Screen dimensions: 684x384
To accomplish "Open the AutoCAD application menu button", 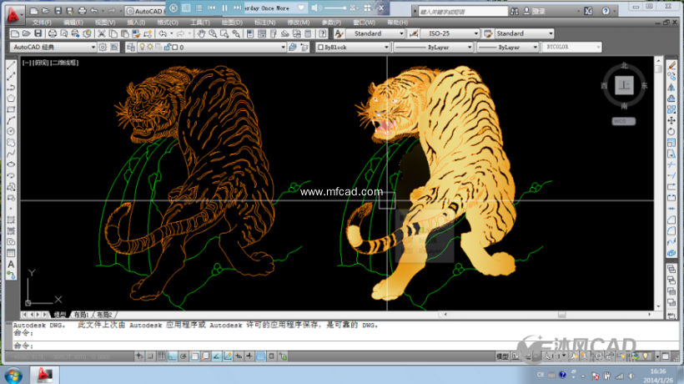I will point(13,14).
